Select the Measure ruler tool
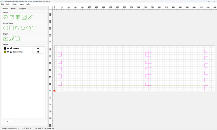 coord(30,17)
